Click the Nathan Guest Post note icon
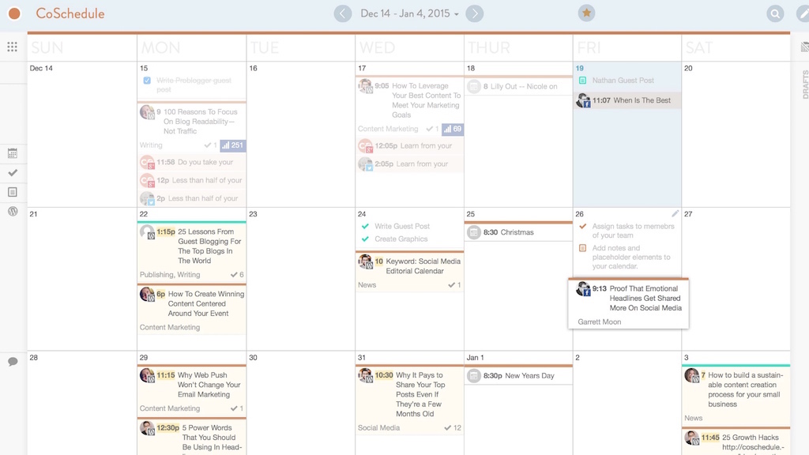Viewport: 809px width, 455px height. pyautogui.click(x=582, y=81)
